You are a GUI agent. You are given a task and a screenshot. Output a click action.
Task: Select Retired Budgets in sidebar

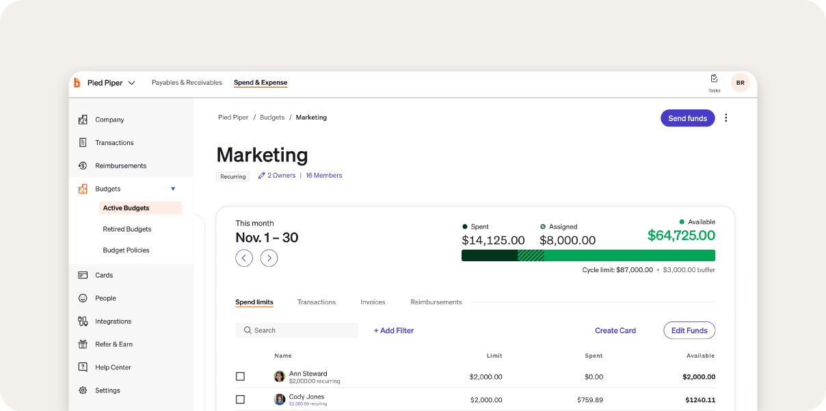pos(127,229)
